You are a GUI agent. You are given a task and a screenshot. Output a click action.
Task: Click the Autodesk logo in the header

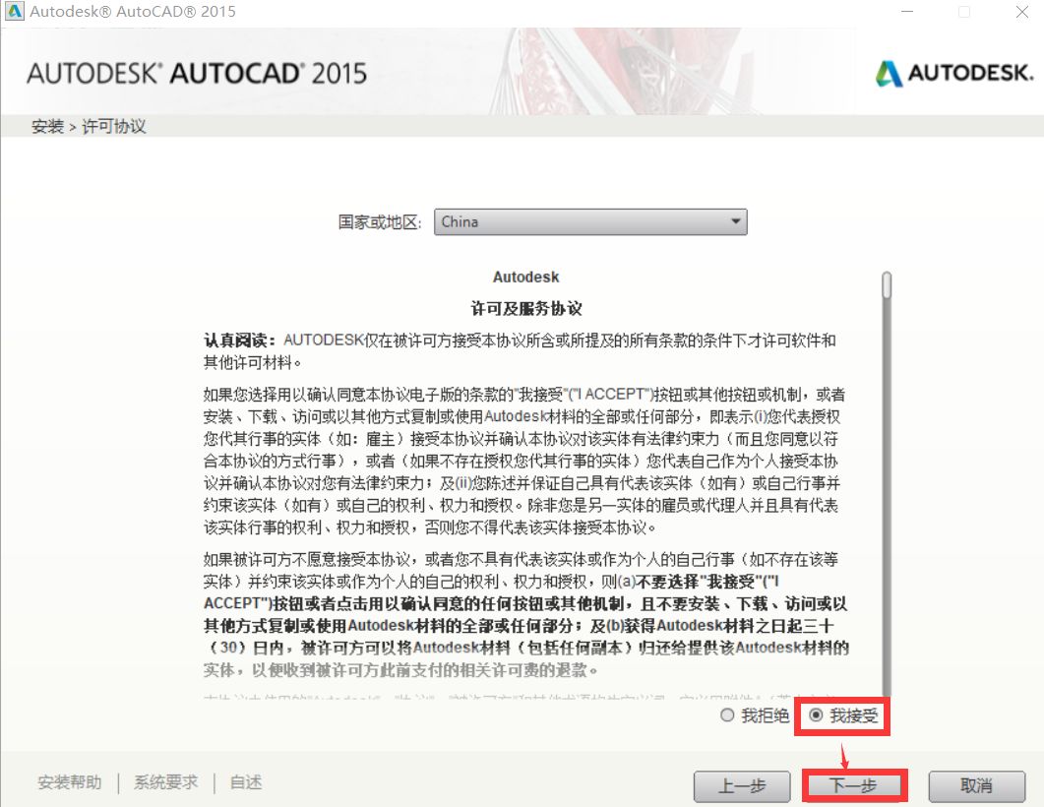954,73
